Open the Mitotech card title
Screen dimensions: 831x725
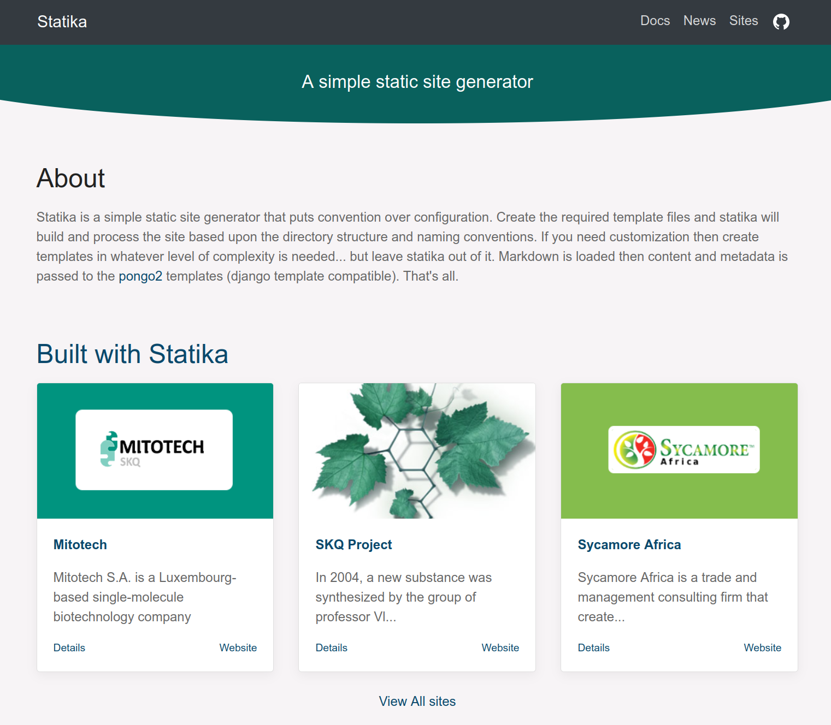coord(80,545)
